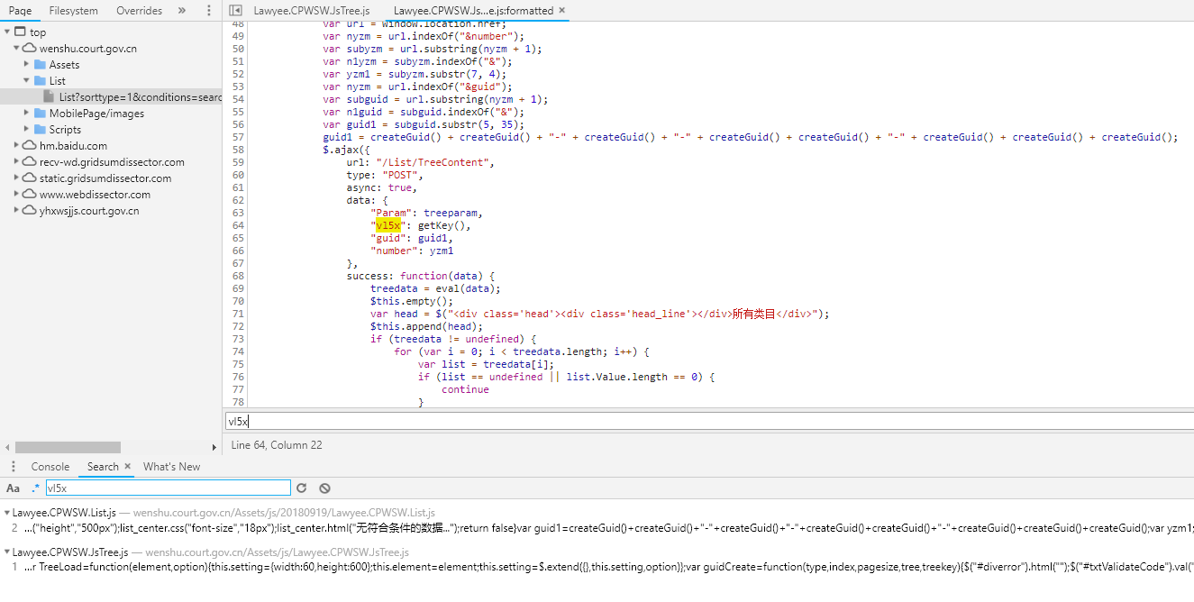This screenshot has width=1194, height=602.
Task: Select the Assets folder icon
Action: (42, 64)
